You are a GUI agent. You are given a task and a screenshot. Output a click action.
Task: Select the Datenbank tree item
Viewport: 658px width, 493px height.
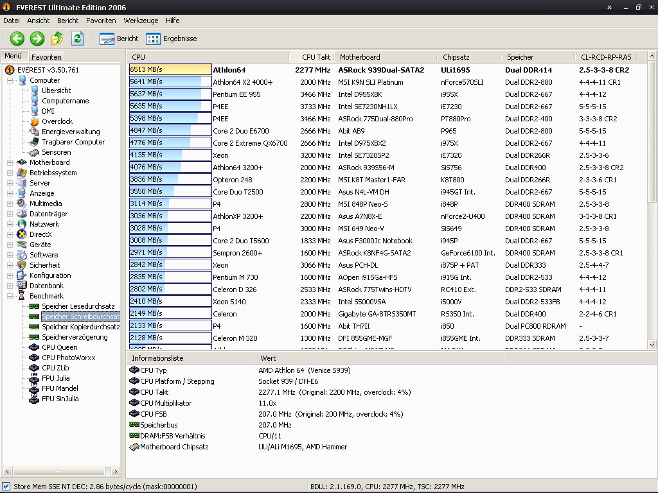46,286
